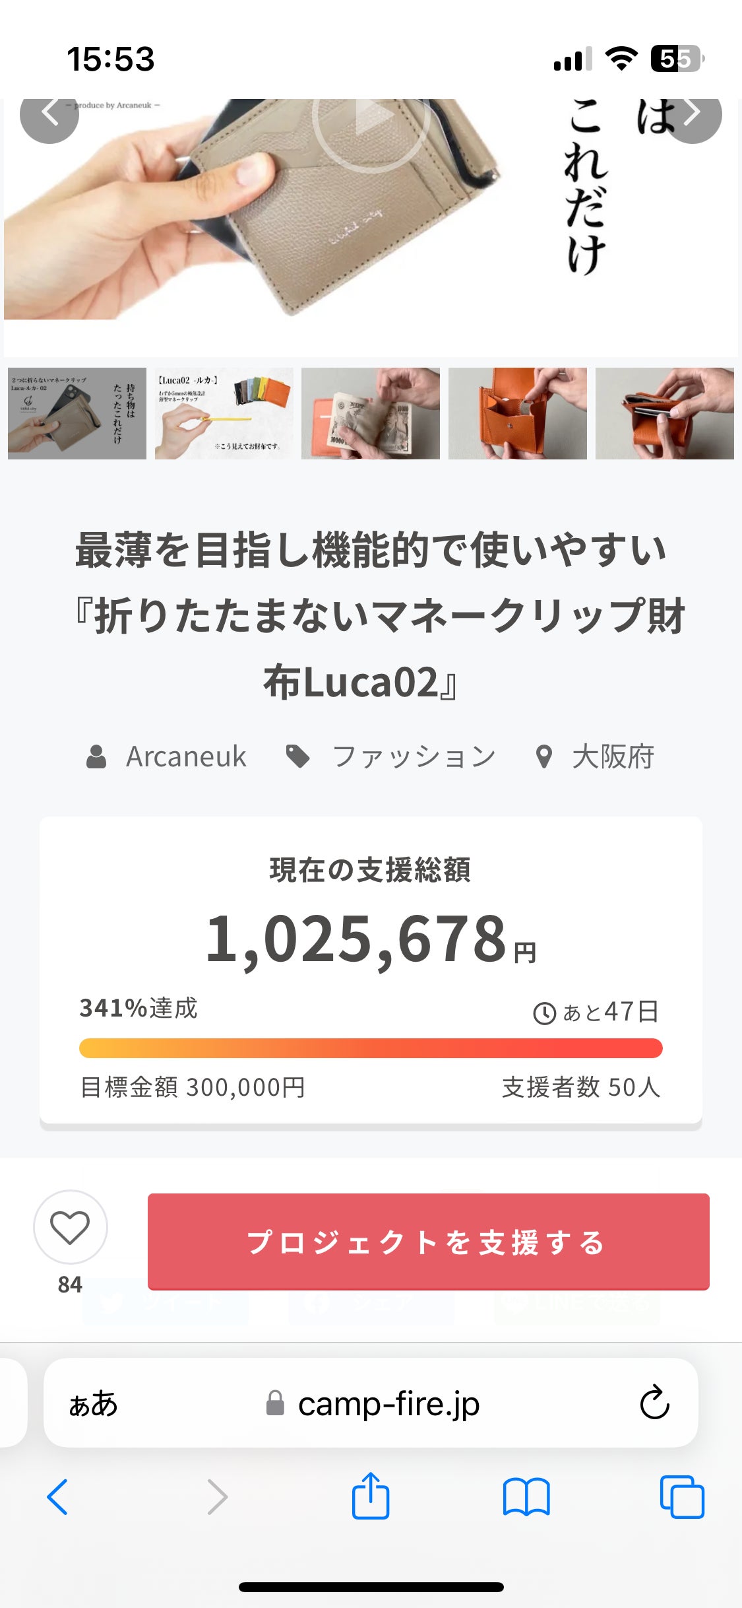
Task: Open Safari bookmarks book icon
Action: tap(526, 1496)
